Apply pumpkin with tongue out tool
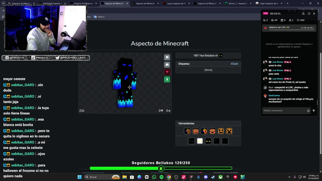Image resolution: width=322 pixels, height=181 pixels. 213,131
